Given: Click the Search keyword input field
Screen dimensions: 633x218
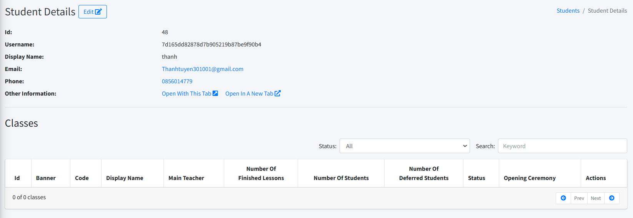Looking at the screenshot, I should [562, 146].
